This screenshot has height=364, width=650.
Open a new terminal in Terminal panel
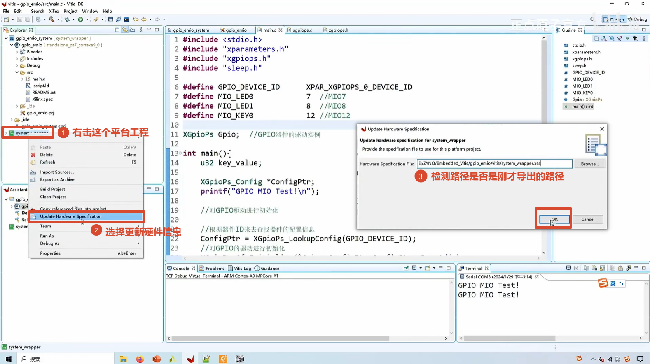pyautogui.click(x=568, y=268)
